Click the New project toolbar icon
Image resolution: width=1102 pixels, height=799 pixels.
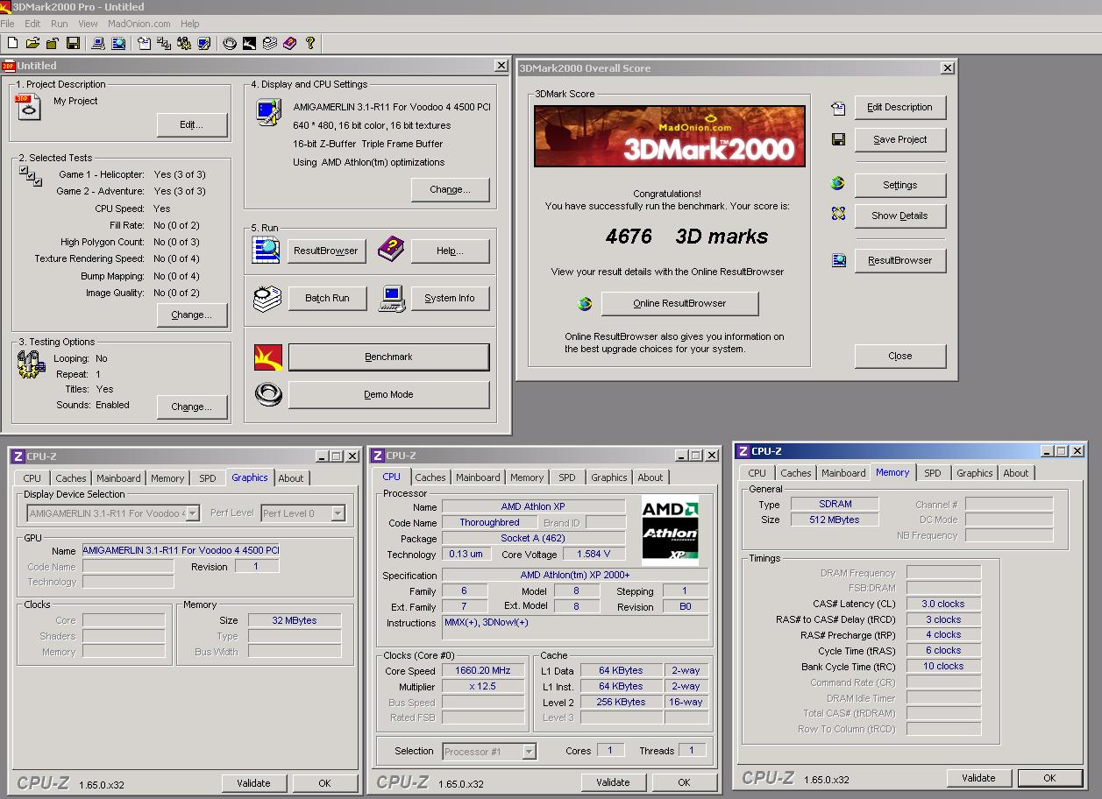click(12, 43)
